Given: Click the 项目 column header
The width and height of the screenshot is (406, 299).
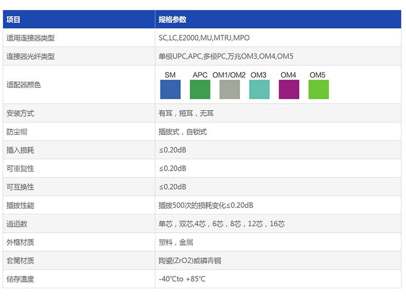Looking at the screenshot, I should click(x=13, y=20).
